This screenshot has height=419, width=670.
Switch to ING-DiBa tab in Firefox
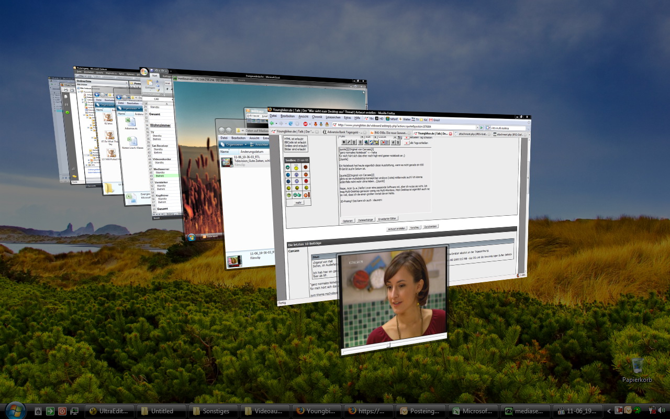coord(390,133)
